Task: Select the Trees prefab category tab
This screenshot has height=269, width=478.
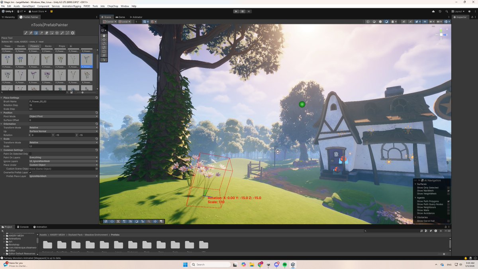Action: click(7, 46)
